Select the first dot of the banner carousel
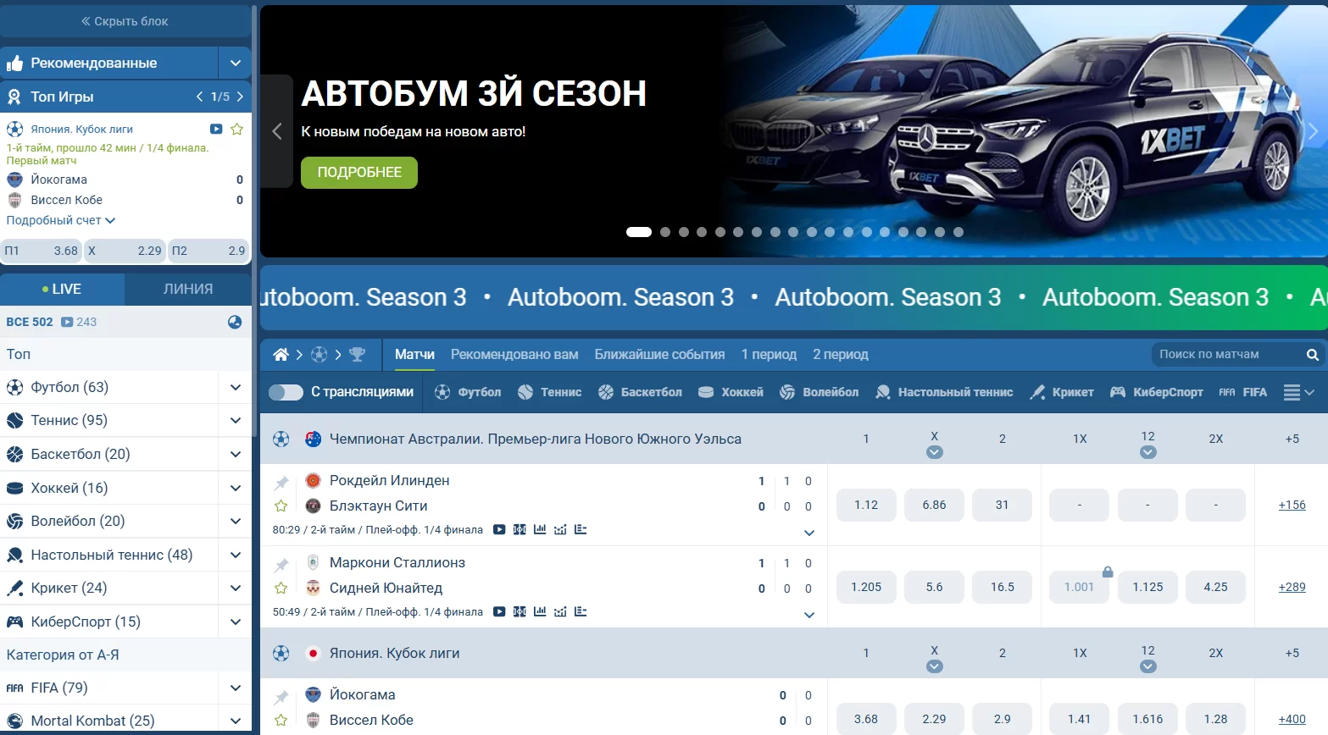 tap(638, 231)
